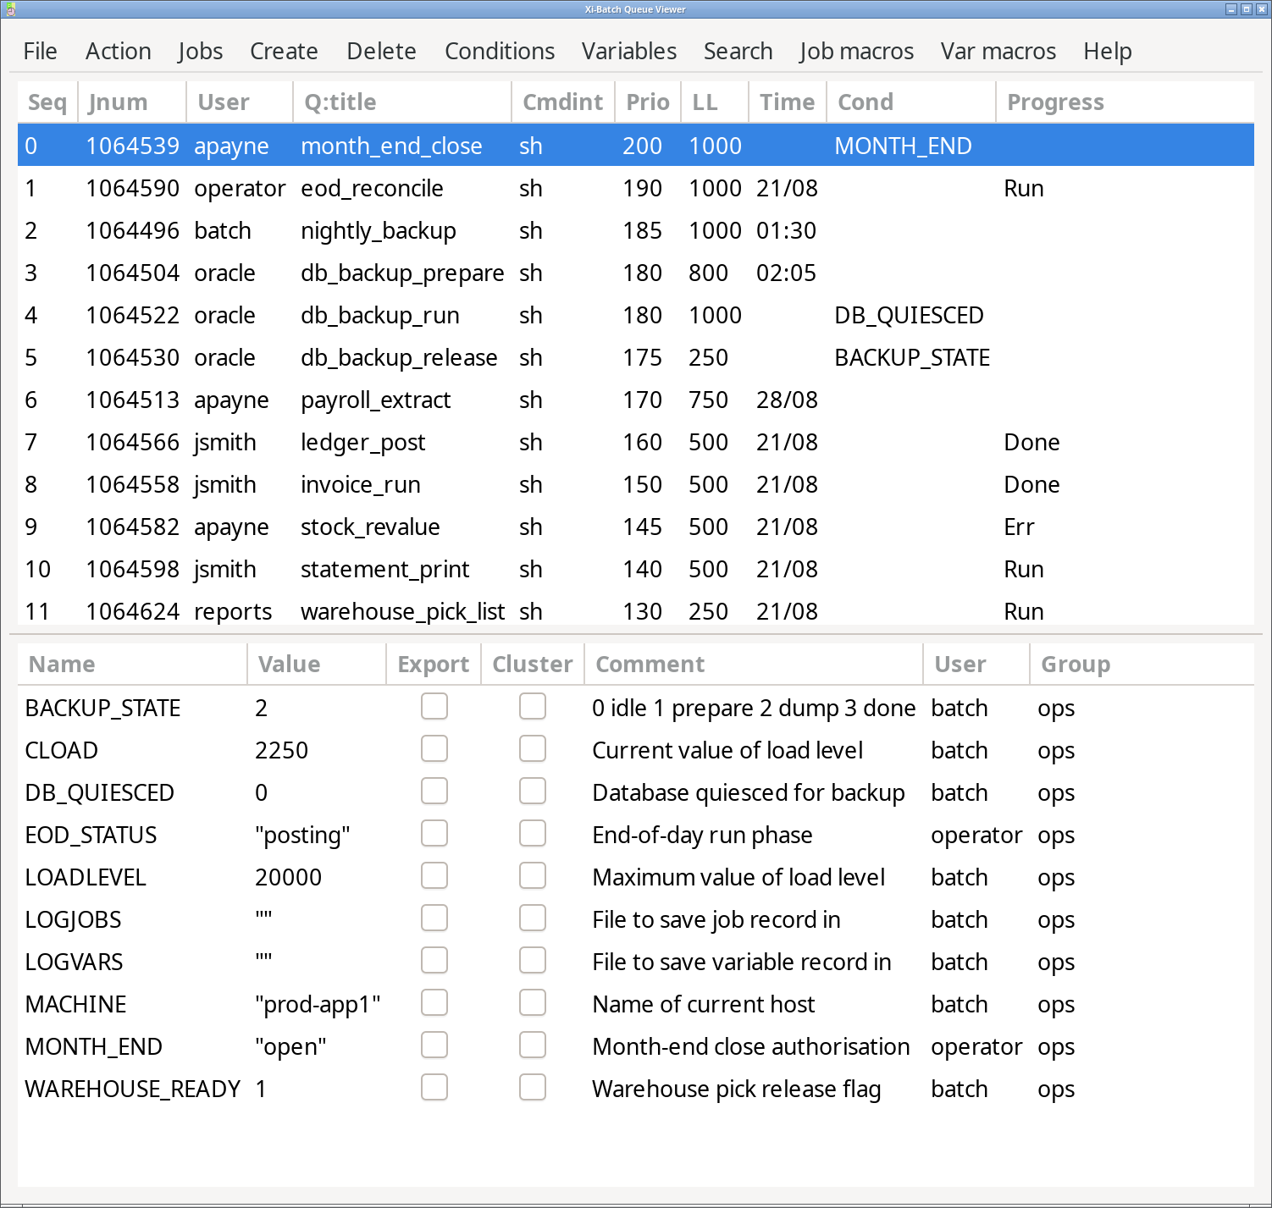Select the stock_revalue job
The width and height of the screenshot is (1272, 1208).
click(635, 527)
